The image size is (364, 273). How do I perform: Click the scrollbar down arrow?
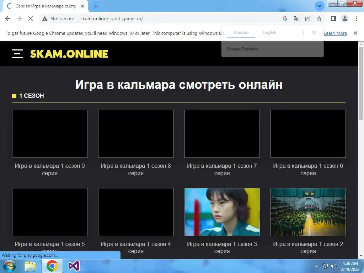361,256
